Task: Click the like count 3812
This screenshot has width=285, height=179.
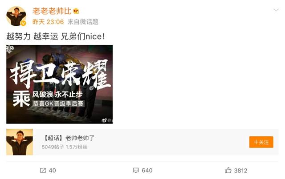Action: click(240, 171)
